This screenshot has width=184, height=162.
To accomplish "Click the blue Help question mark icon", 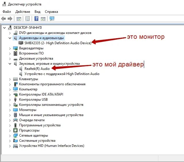I will click(x=36, y=19).
